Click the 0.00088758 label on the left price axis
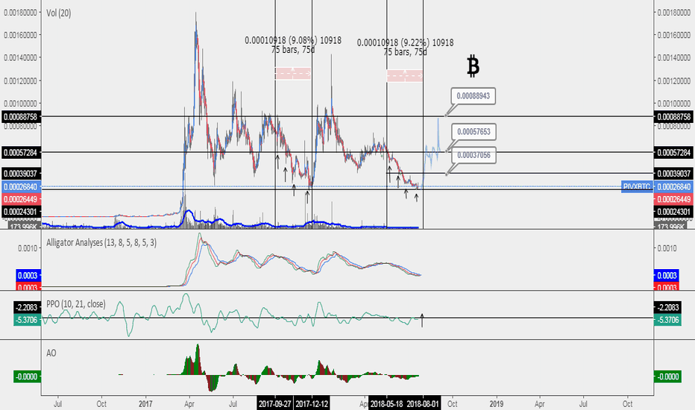 click(20, 117)
